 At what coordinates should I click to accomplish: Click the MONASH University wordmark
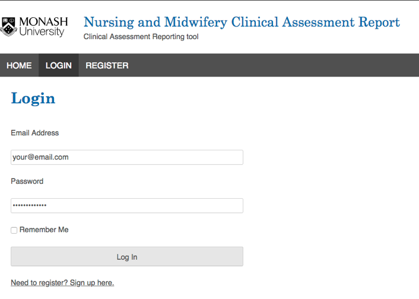coord(43,27)
